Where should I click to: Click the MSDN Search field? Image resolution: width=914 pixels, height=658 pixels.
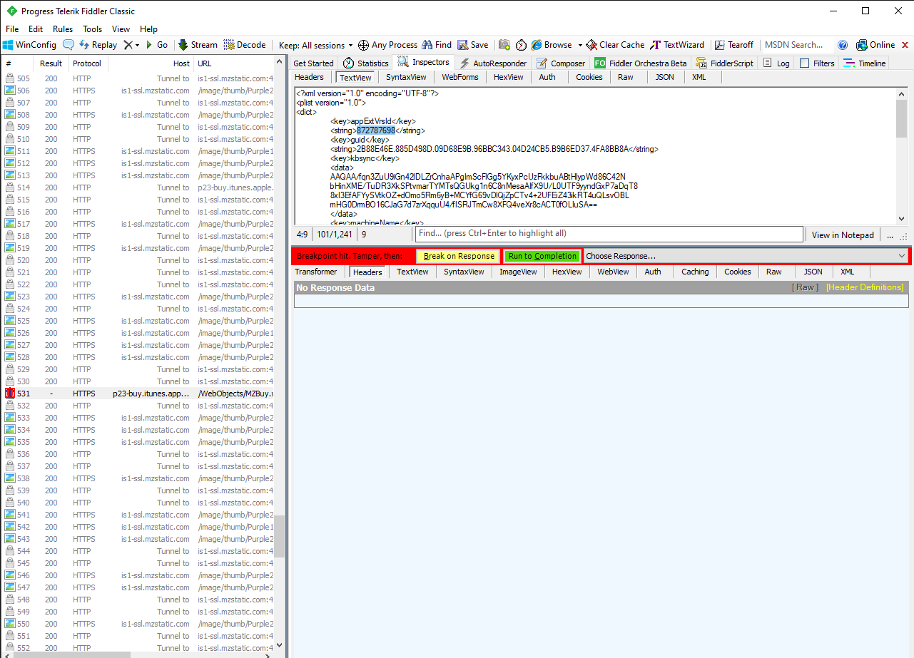(797, 45)
